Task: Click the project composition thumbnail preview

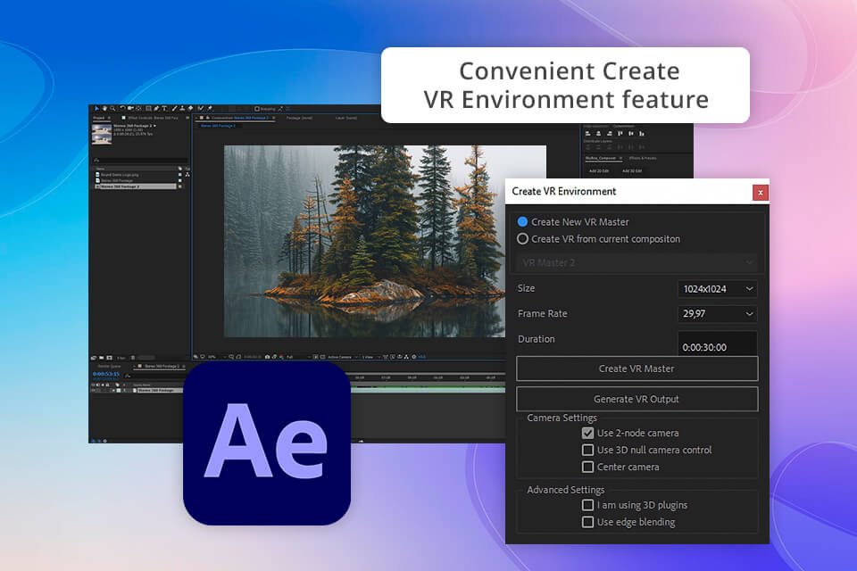Action: [102, 134]
